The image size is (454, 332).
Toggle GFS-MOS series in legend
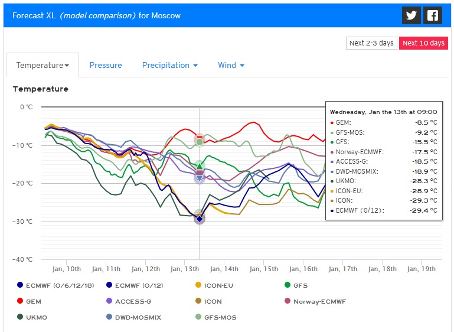coord(215,317)
